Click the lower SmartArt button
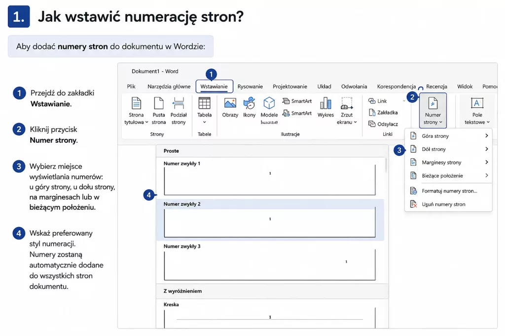Viewport: 505px width, 336px height. 297,113
